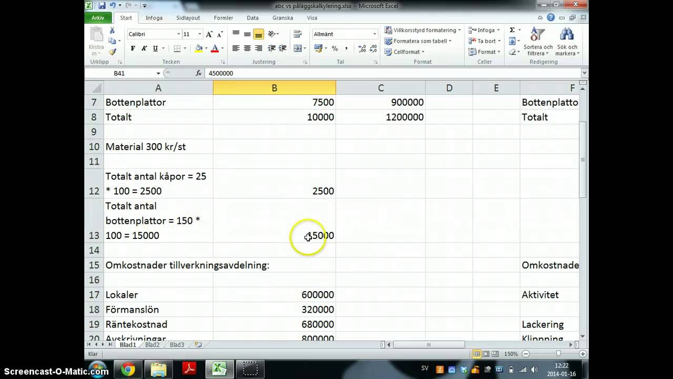Image resolution: width=673 pixels, height=379 pixels.
Task: Decrease decimal places
Action: [x=373, y=48]
